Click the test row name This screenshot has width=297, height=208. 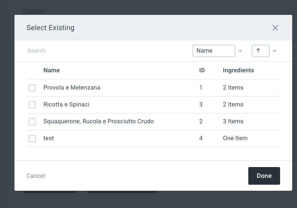coord(49,138)
